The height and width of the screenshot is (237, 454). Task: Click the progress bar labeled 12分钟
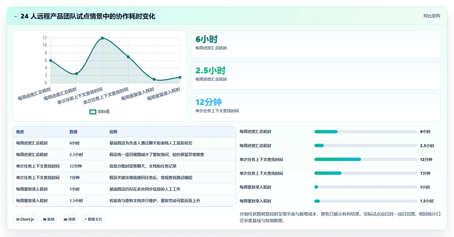366,159
